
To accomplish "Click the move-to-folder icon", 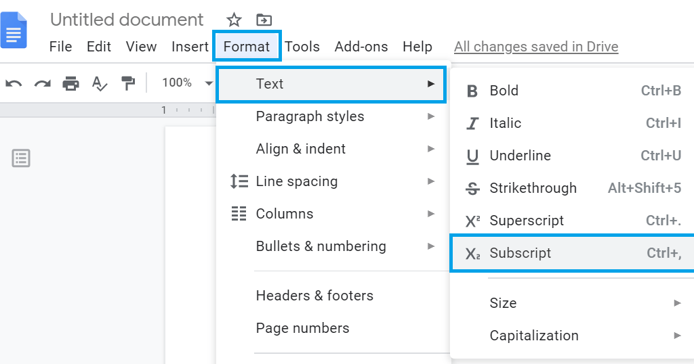I will [264, 20].
